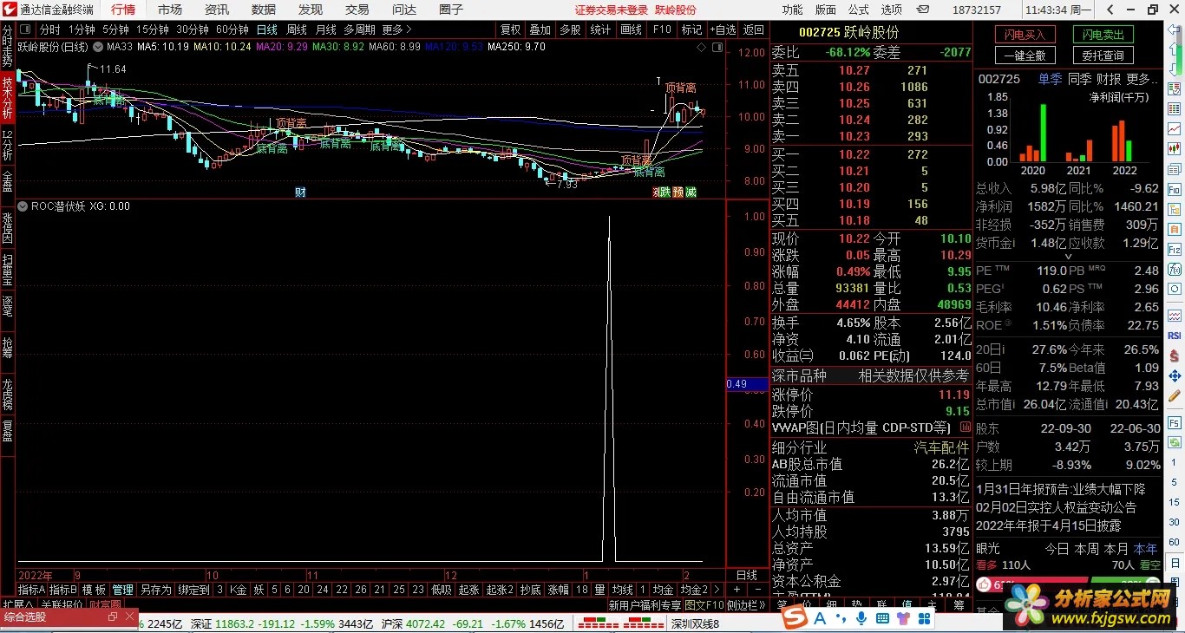Image resolution: width=1185 pixels, height=633 pixels.
Task: Click the 预 marker under the K-line chart
Action: (678, 193)
